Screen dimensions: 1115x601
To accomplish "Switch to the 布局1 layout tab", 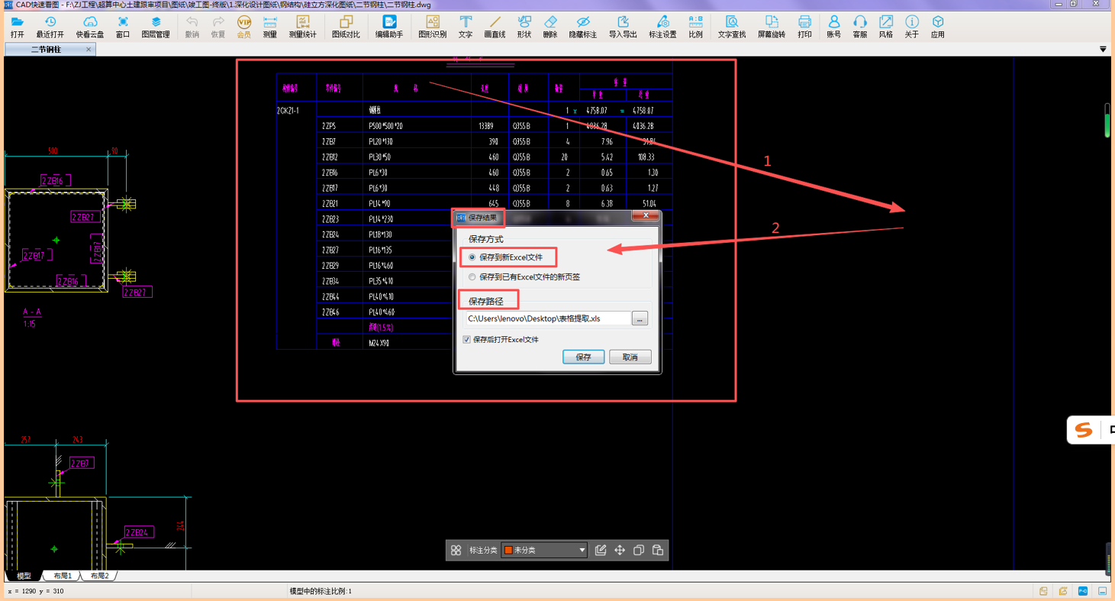I will coord(63,576).
